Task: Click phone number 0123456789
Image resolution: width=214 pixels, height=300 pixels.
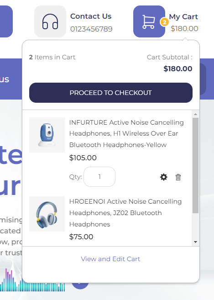Action: click(91, 29)
